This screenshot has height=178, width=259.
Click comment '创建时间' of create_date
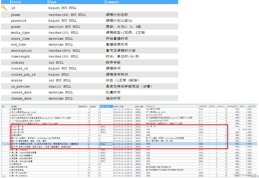[x=113, y=92]
